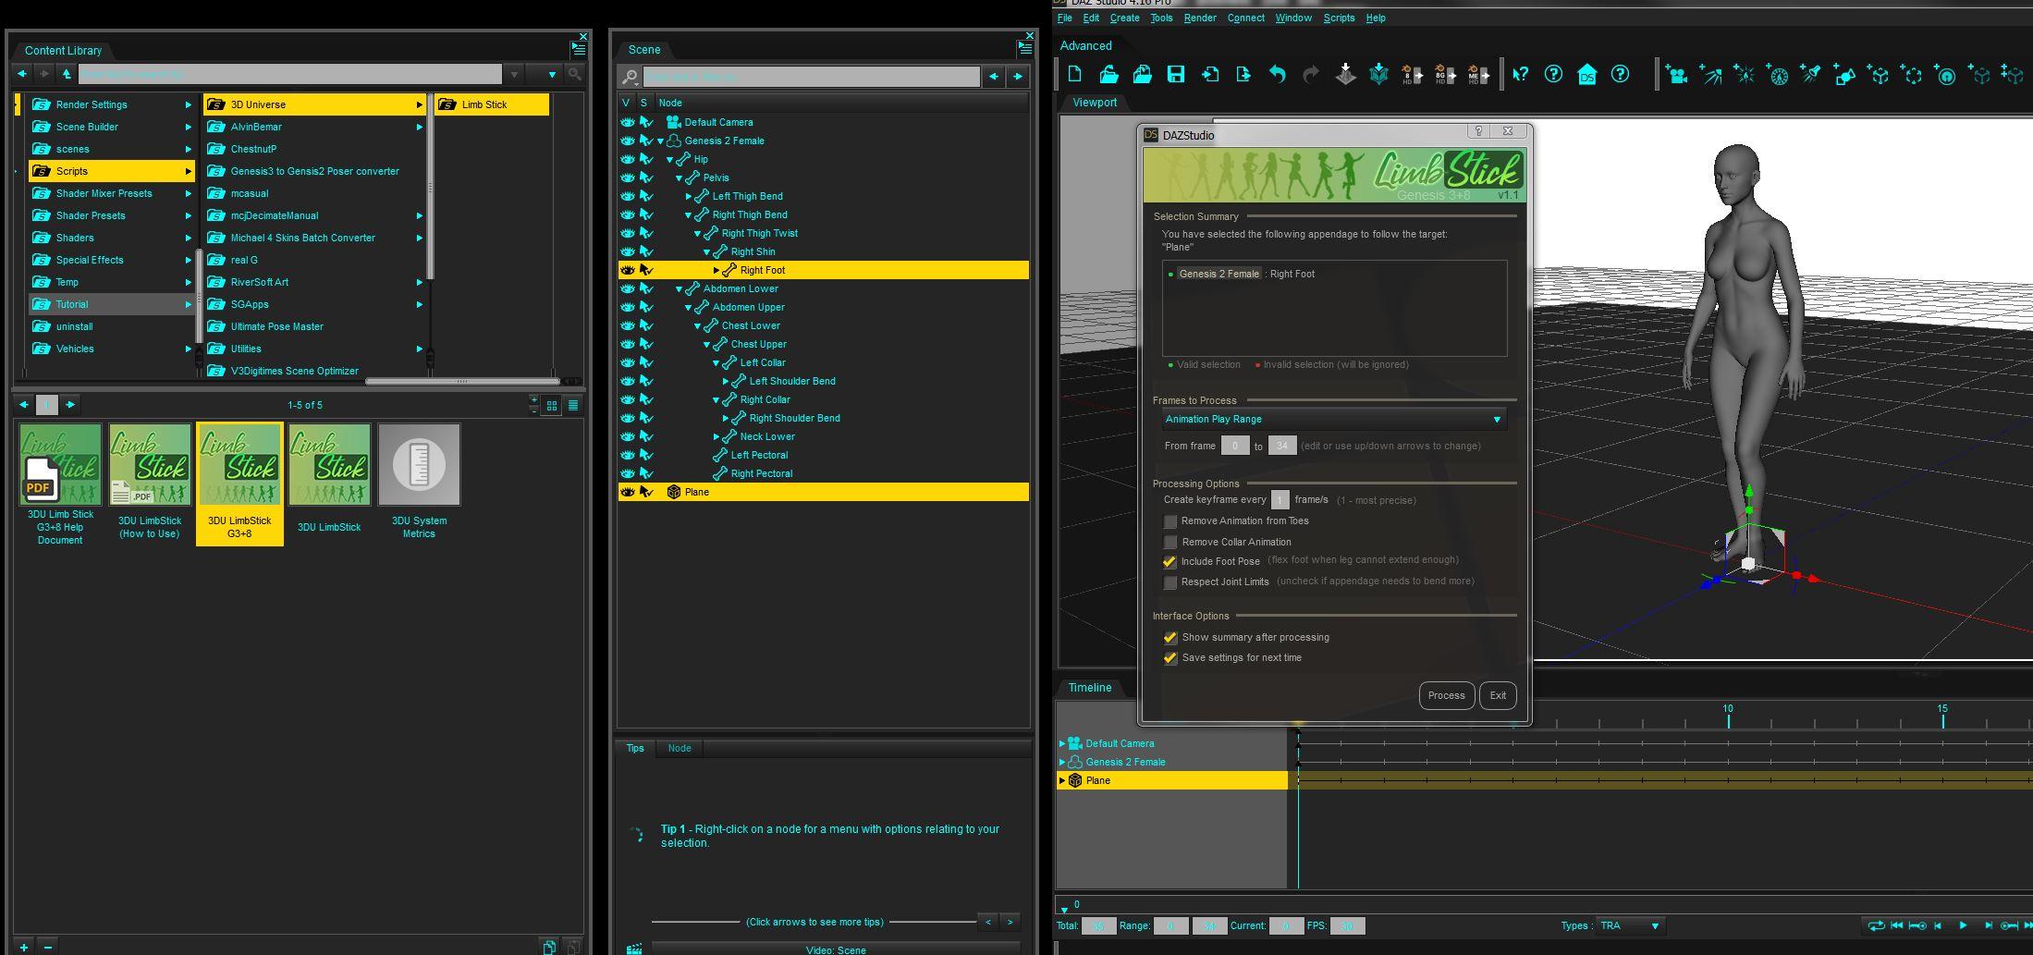Collapse the Genesis 2 Female tree node

click(661, 141)
